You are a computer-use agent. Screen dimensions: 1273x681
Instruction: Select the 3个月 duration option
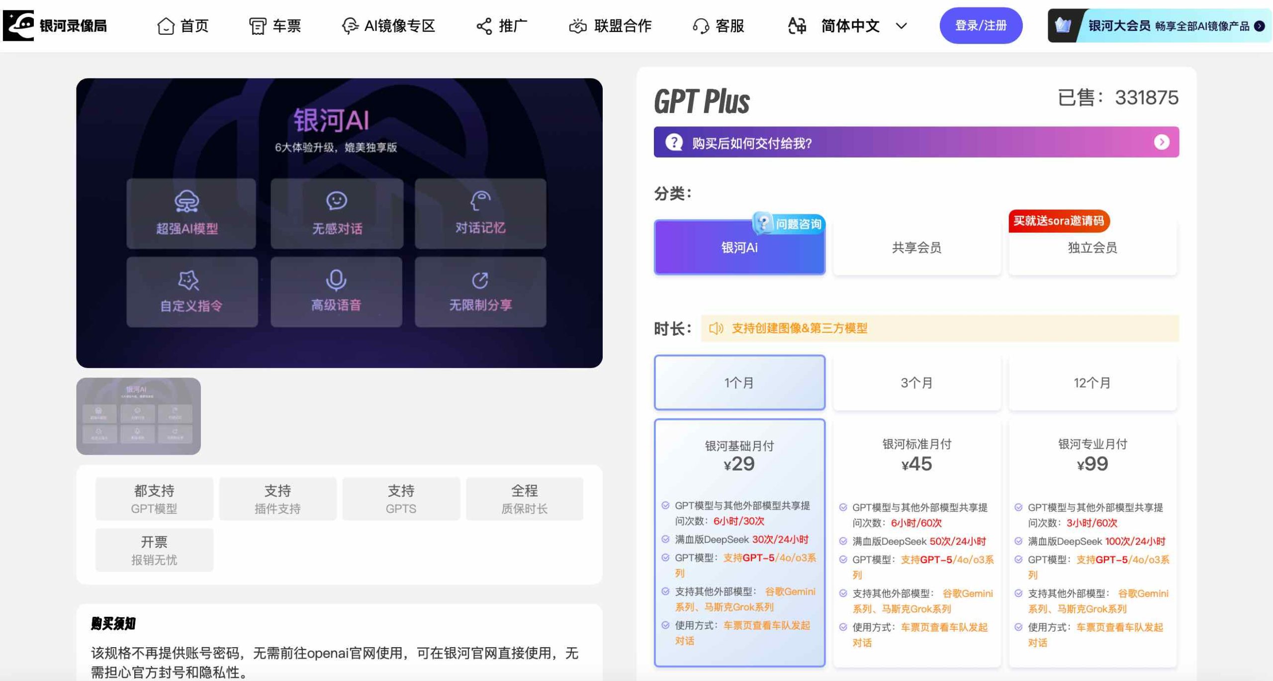pos(917,382)
